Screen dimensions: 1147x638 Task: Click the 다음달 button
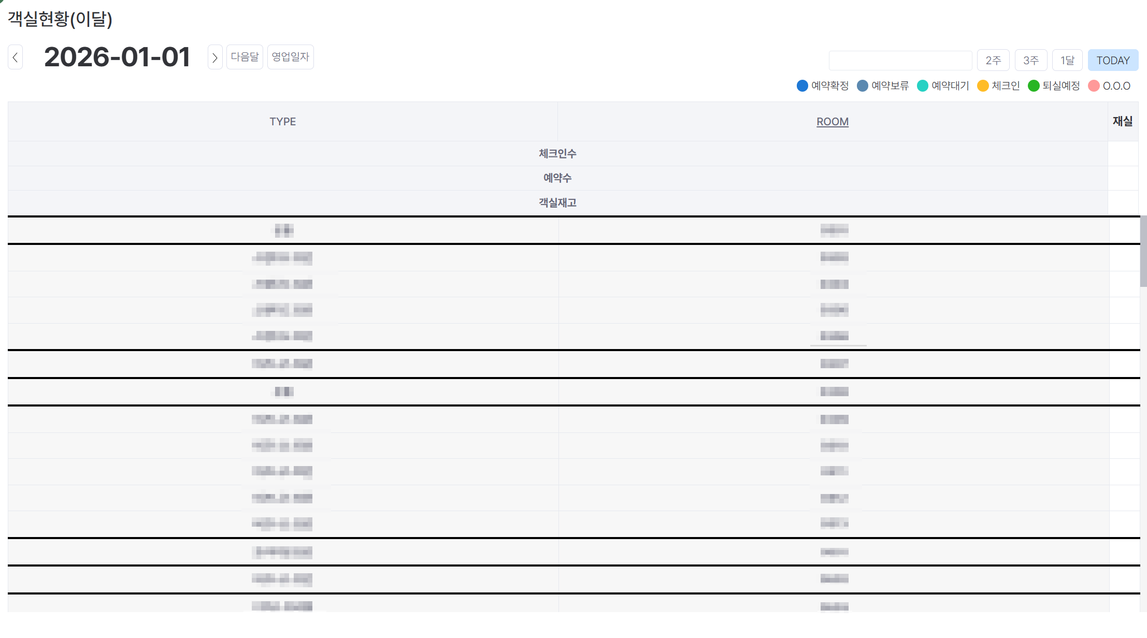(245, 57)
